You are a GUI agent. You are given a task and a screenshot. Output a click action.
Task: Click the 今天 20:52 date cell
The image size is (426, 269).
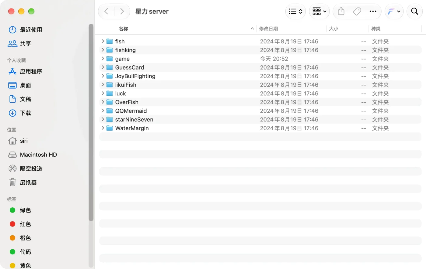click(274, 59)
